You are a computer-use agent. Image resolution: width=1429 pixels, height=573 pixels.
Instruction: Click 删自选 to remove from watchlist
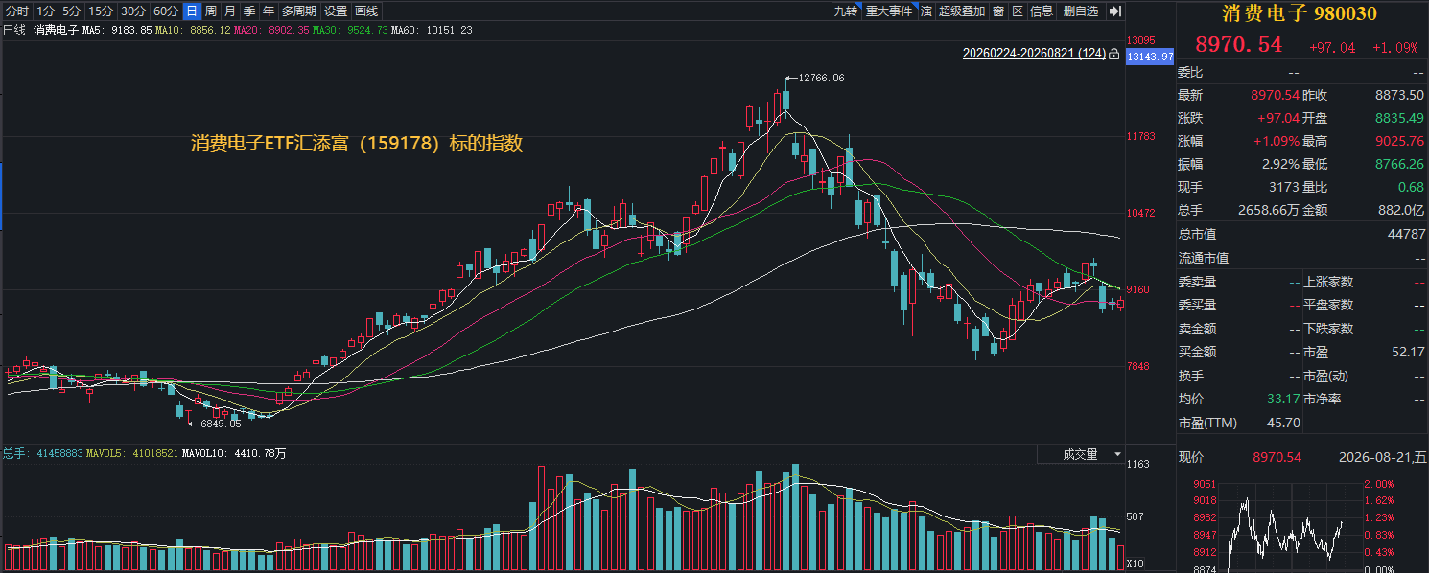point(1081,11)
